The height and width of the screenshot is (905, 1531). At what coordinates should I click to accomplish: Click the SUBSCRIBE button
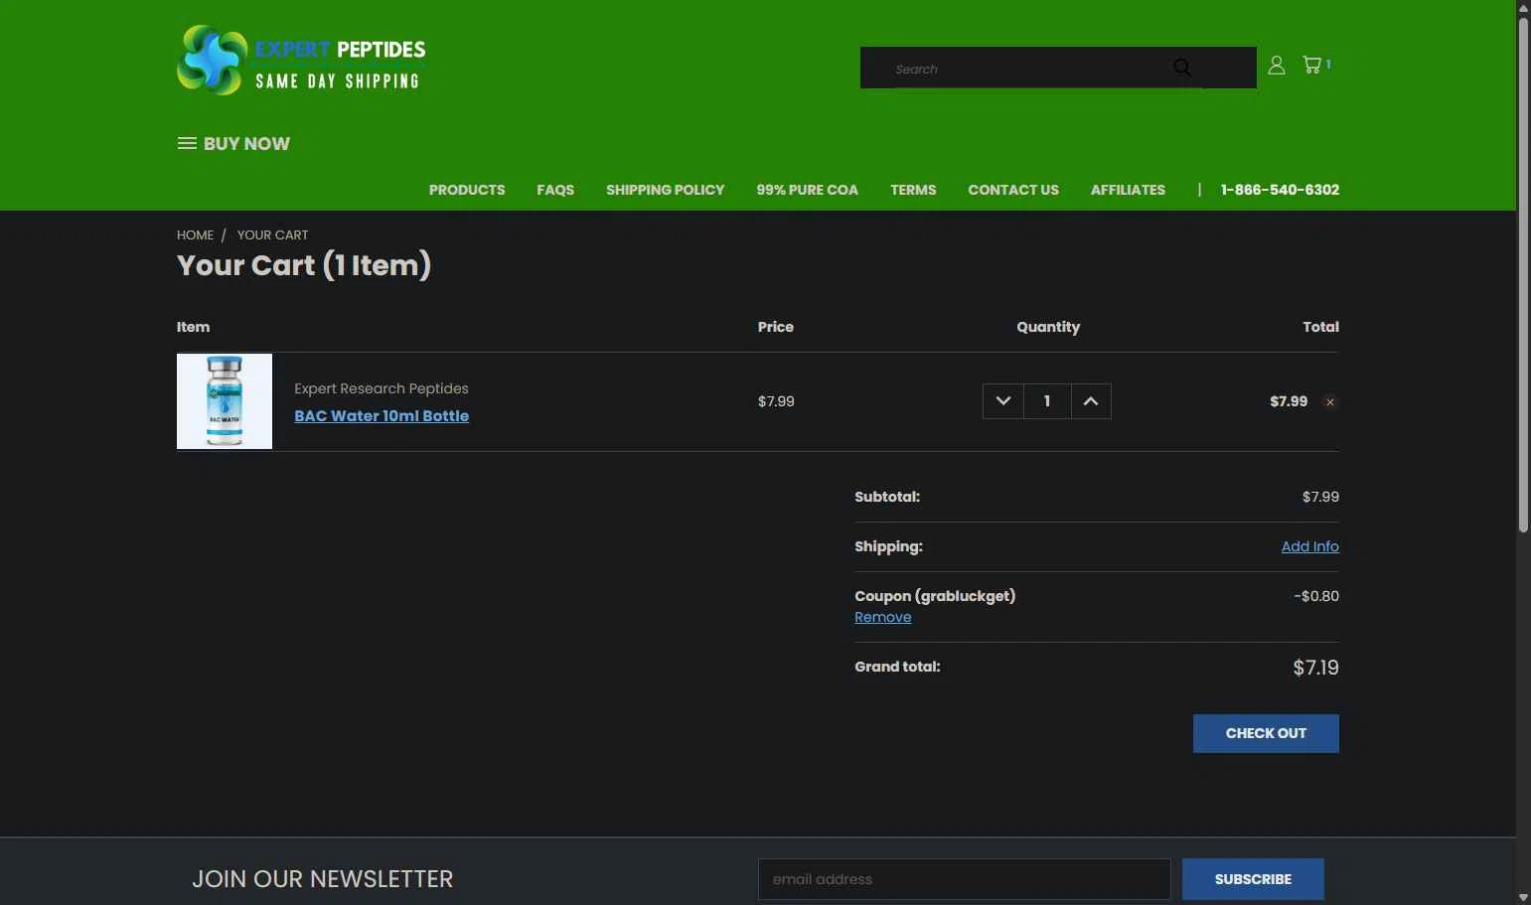(x=1253, y=879)
